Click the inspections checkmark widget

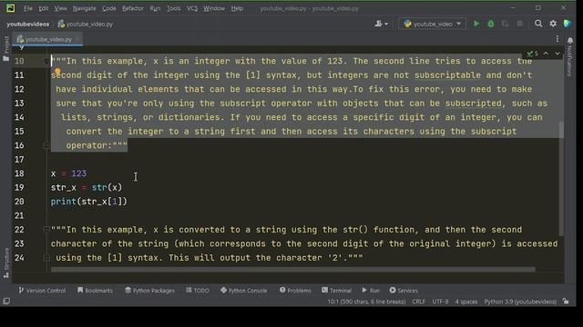532,54
